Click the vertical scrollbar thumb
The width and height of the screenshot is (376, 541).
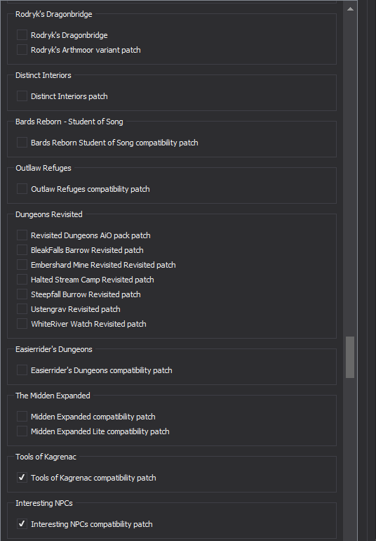(350, 357)
